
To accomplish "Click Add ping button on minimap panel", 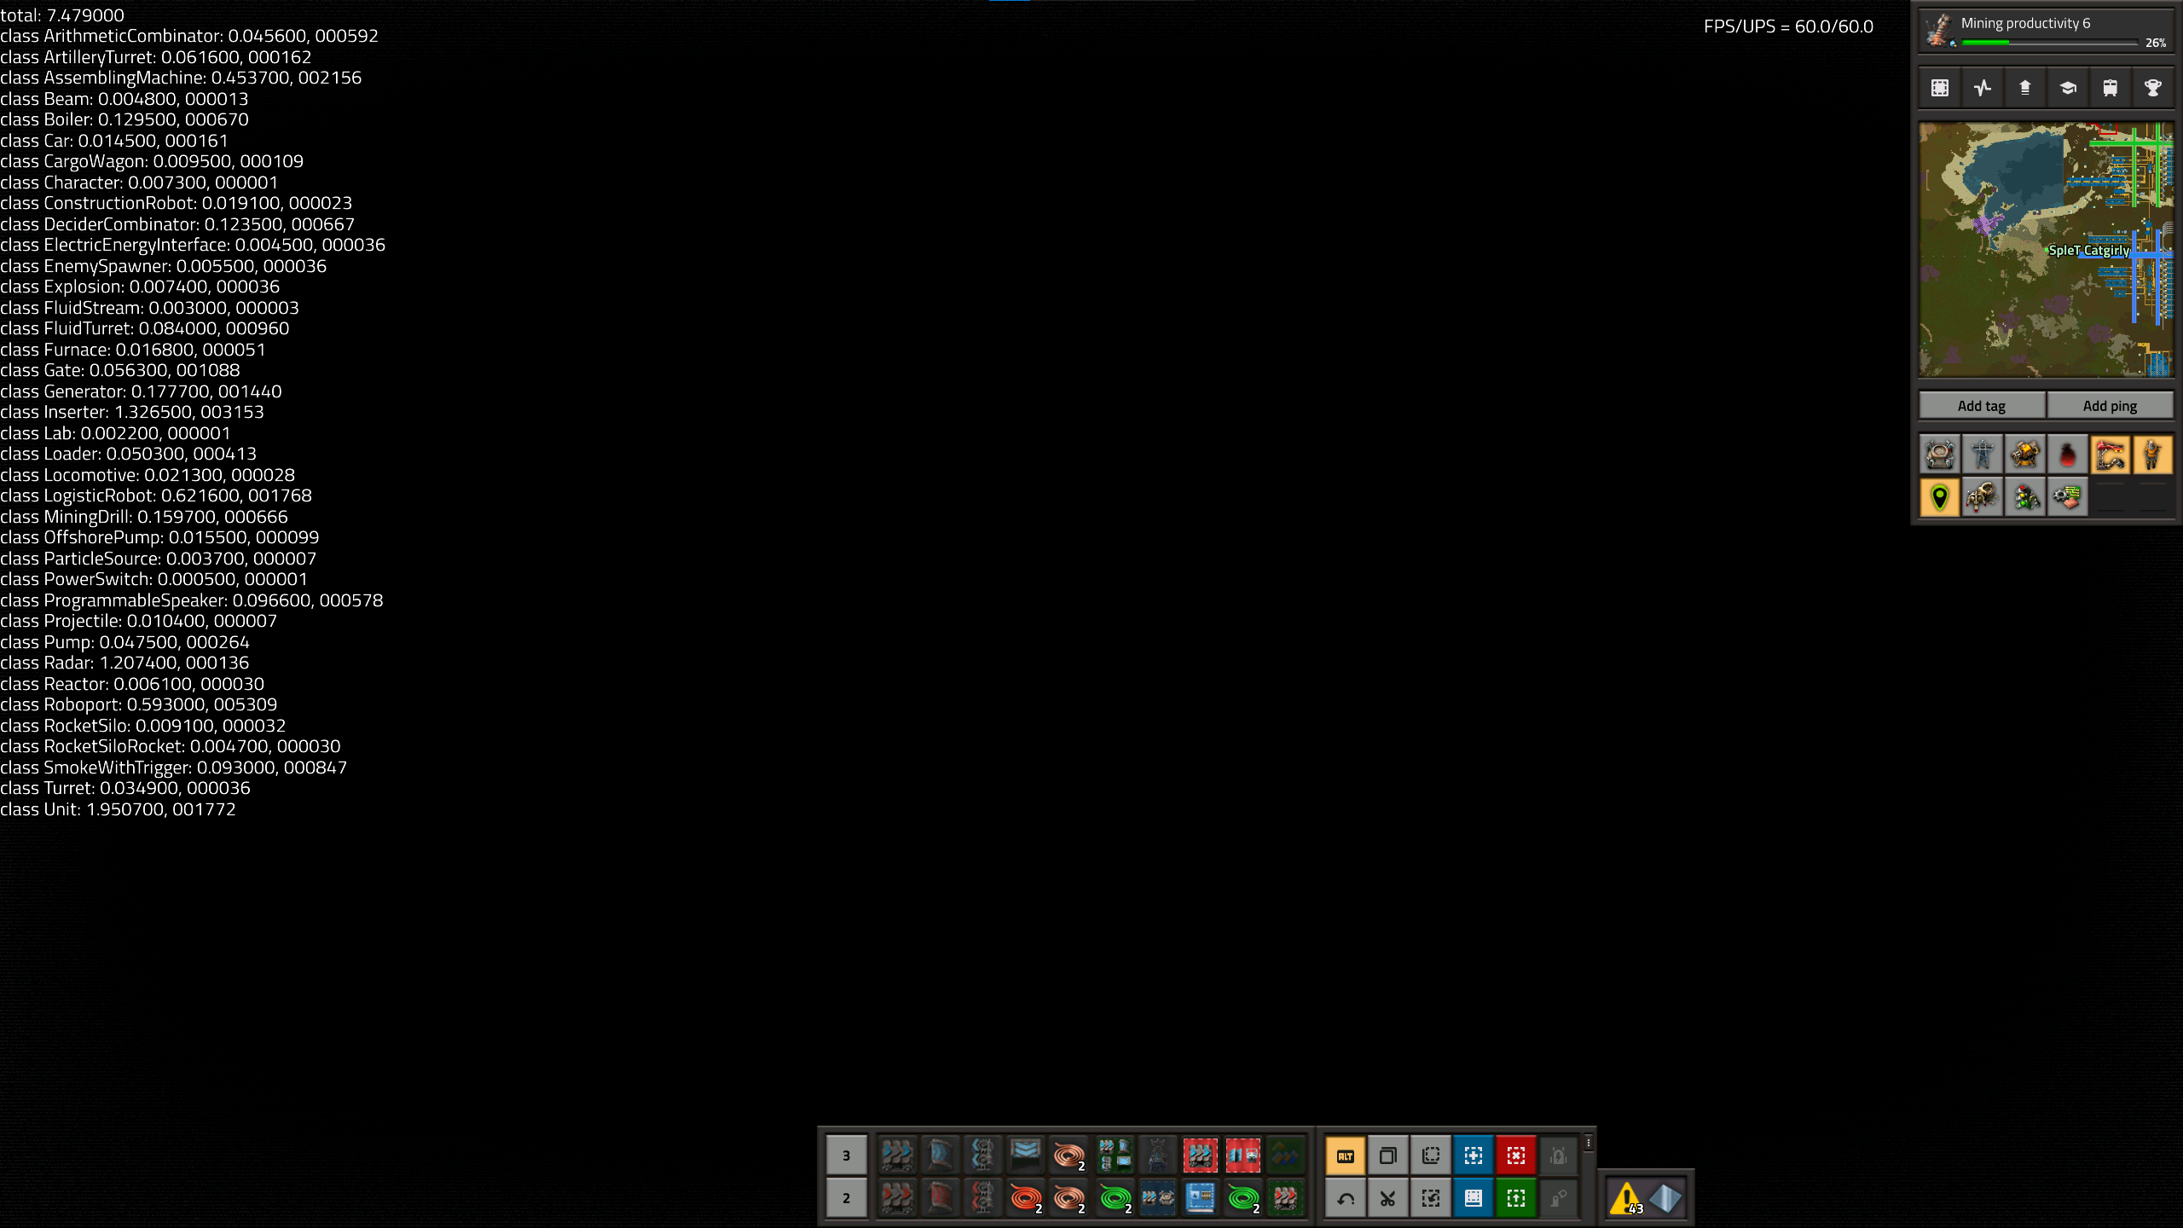I will pos(2108,405).
